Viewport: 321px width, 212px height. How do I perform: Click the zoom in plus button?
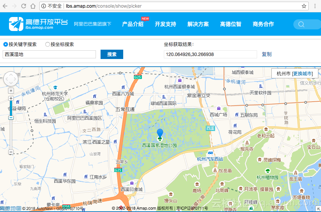click(11, 98)
